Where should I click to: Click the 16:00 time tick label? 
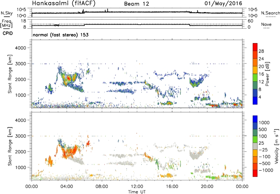[172, 187]
